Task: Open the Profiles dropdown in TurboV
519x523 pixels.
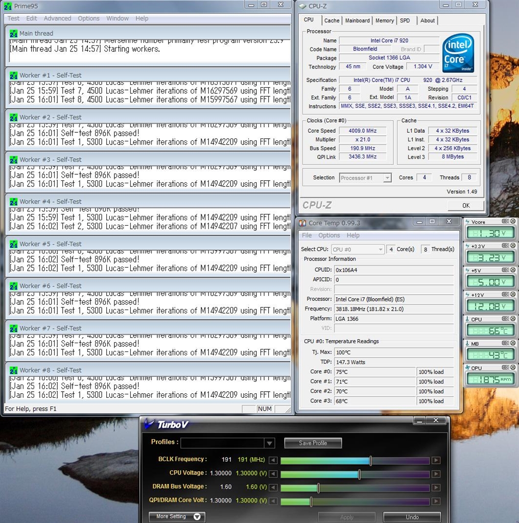Action: pos(269,443)
